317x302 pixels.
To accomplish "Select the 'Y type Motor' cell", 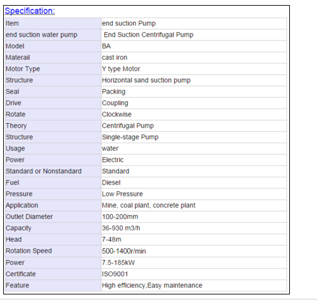I will 193,69.
